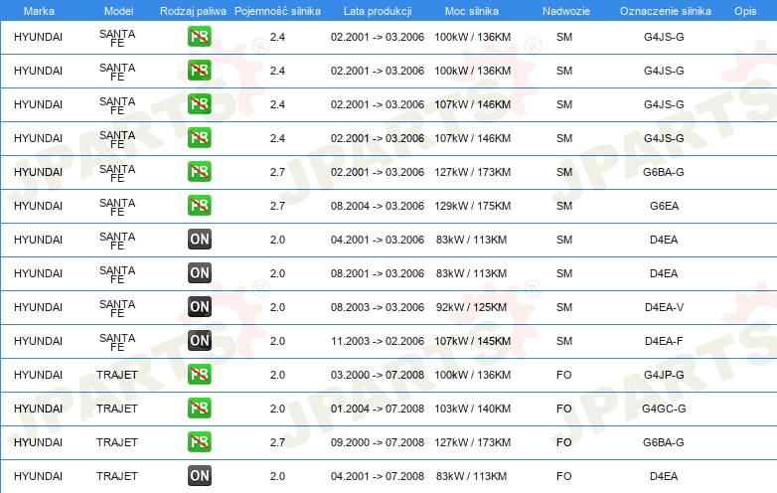The image size is (777, 493).
Task: Click ON icon for Santa Fe from 08.2001
Action: [200, 273]
